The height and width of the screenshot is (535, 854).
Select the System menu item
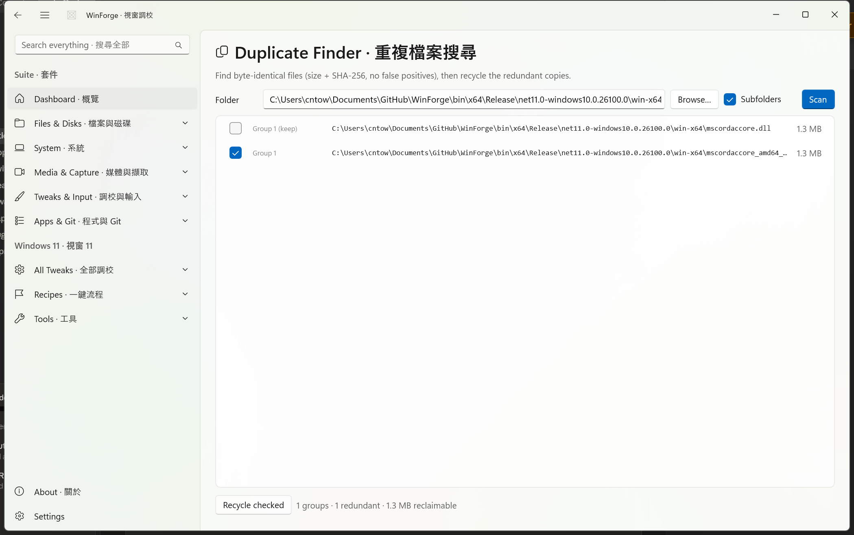(x=102, y=148)
